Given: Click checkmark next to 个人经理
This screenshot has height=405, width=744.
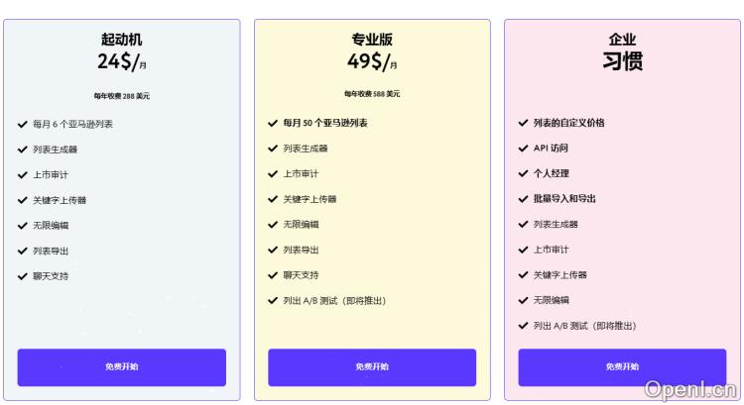Looking at the screenshot, I should click(523, 173).
